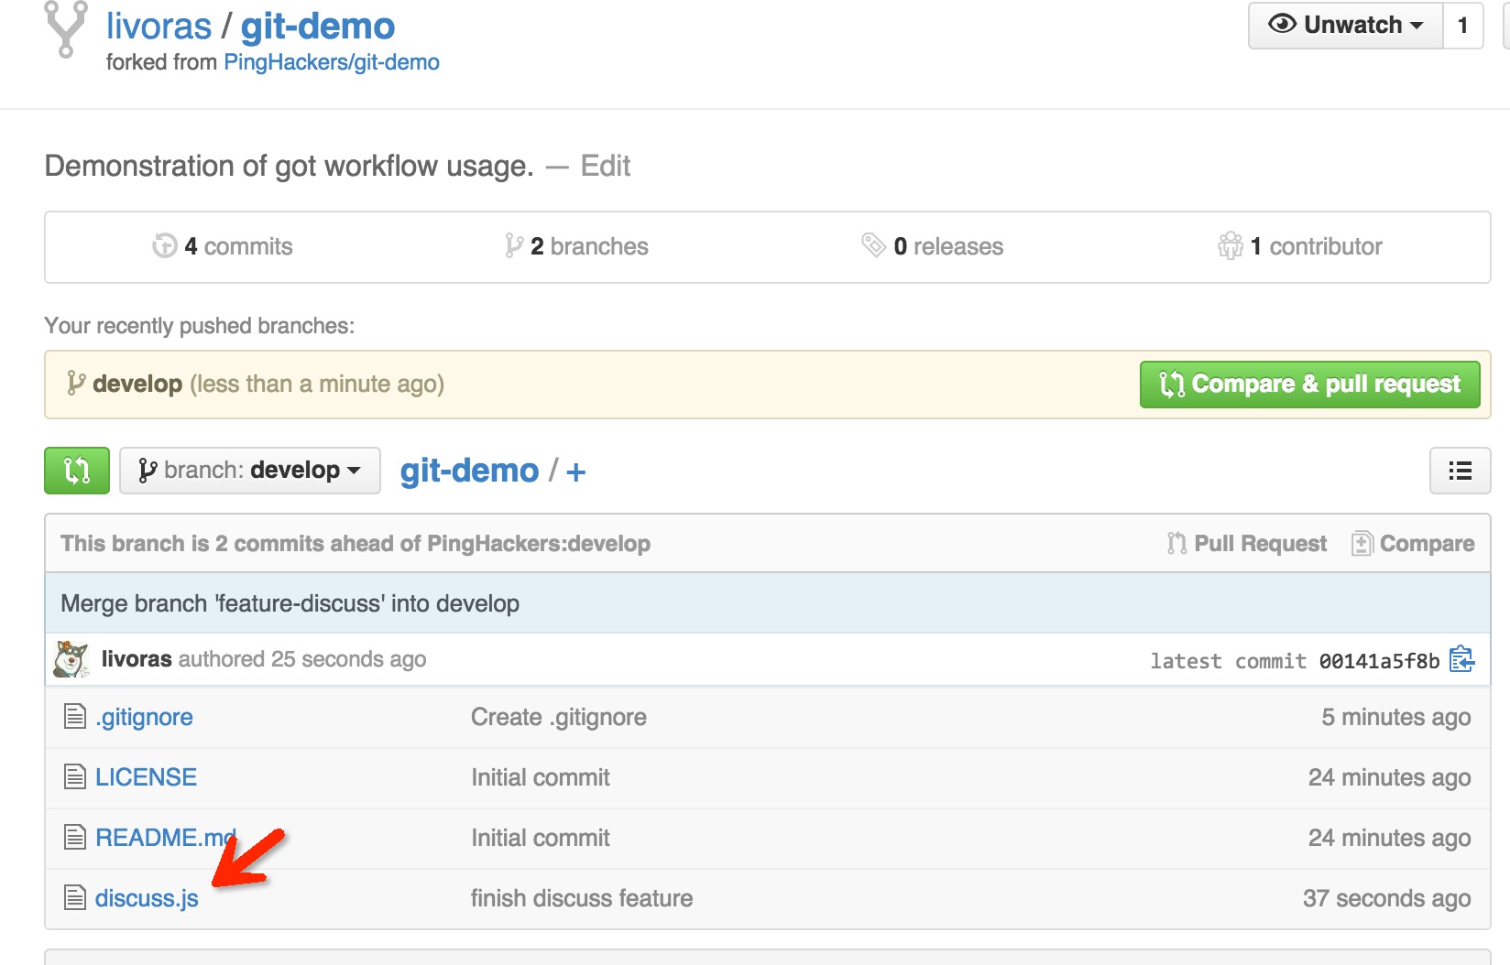Open the .gitignore file
Viewport: 1510px width, 965px height.
click(x=145, y=717)
